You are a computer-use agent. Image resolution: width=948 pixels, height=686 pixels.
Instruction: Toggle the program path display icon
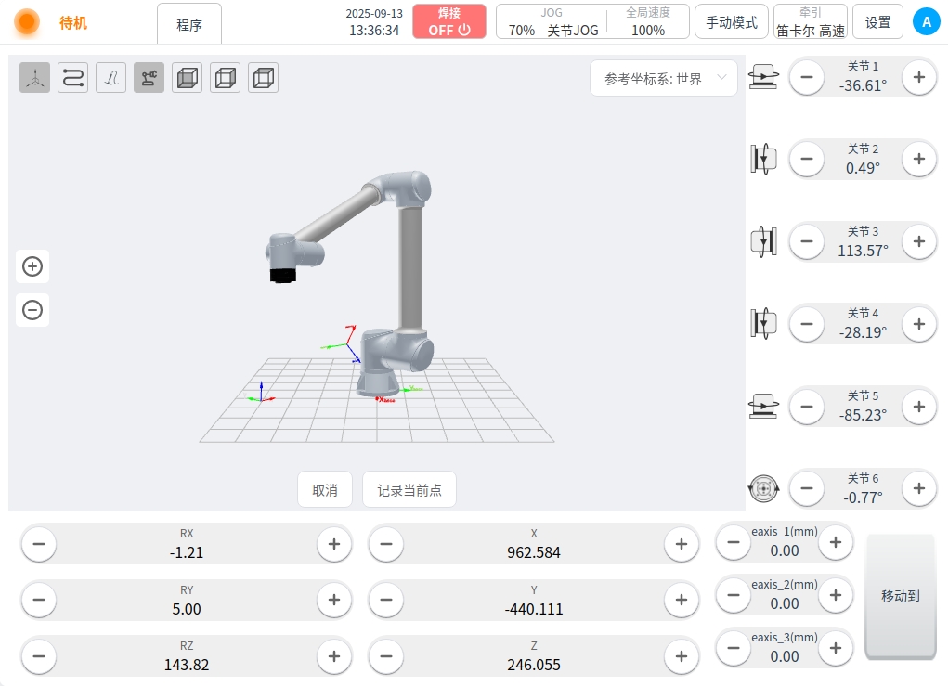(73, 78)
